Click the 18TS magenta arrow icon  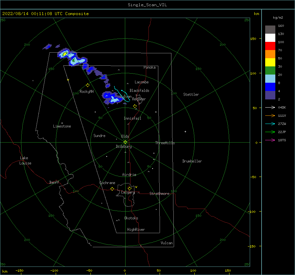click(x=270, y=140)
